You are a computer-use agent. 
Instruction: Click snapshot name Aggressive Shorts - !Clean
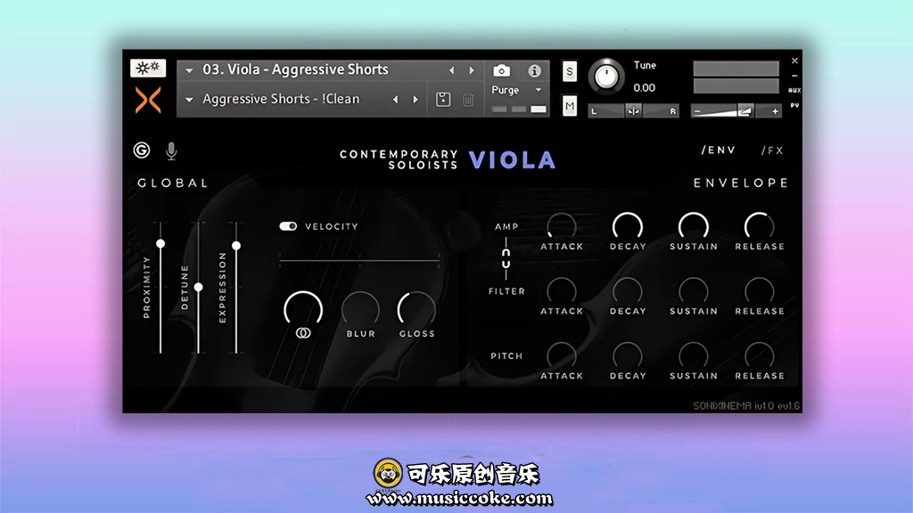[x=281, y=99]
